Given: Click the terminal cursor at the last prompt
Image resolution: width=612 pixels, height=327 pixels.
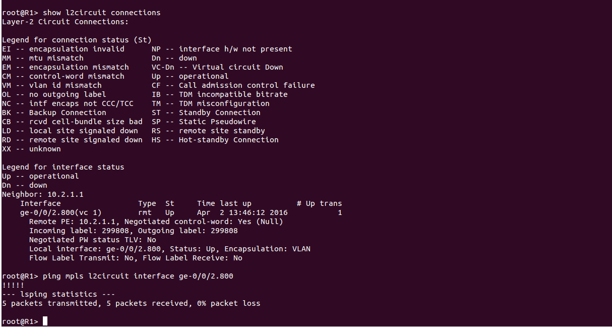Looking at the screenshot, I should point(45,321).
